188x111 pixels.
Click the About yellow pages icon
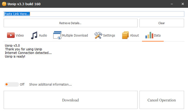coord(125,35)
